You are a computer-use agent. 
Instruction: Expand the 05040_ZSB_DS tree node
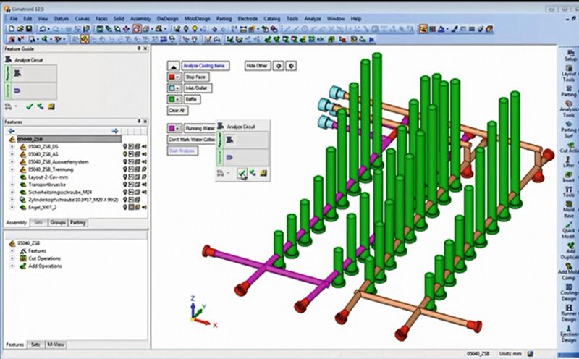coord(12,147)
